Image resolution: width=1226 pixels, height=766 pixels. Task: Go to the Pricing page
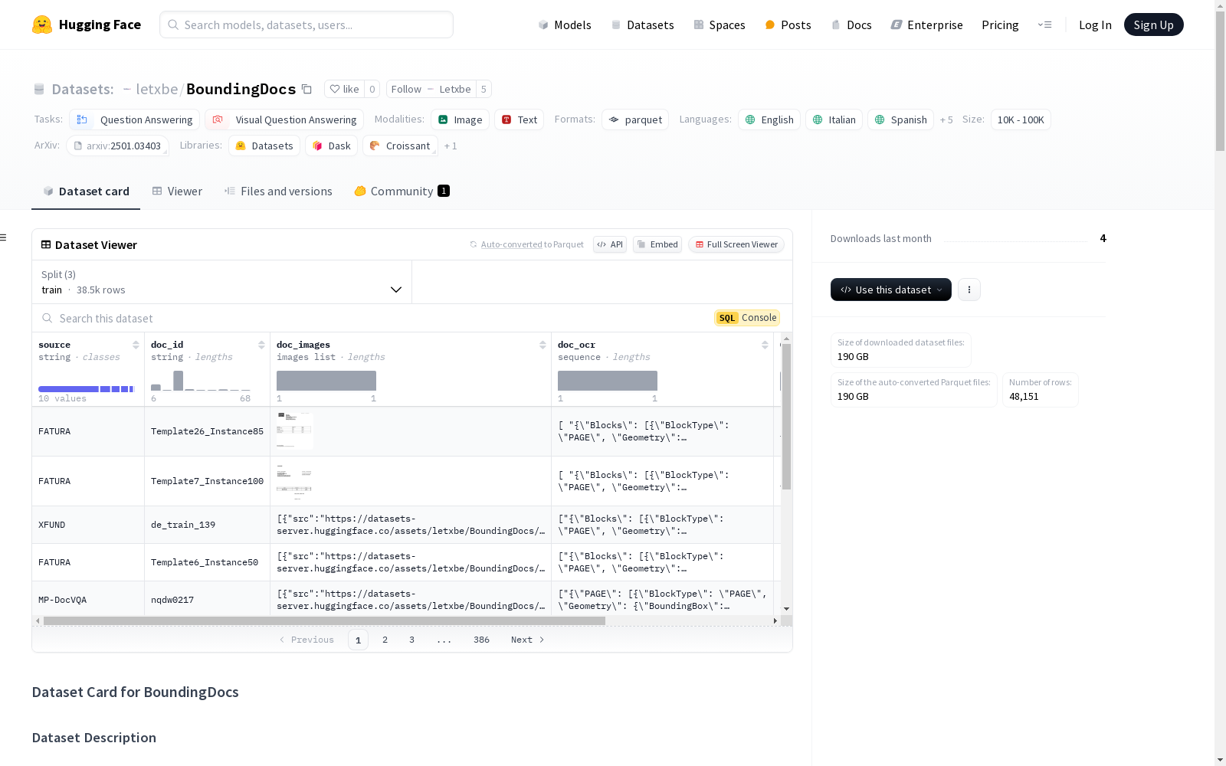pyautogui.click(x=1000, y=25)
